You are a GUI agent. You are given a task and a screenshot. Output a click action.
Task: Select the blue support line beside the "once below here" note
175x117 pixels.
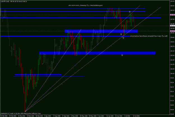tap(65, 36)
